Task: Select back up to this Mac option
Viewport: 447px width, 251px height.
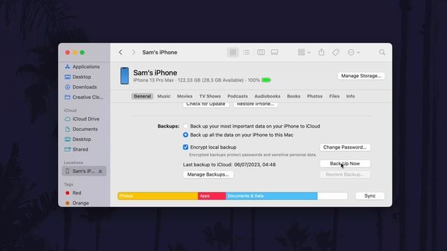Action: [x=186, y=135]
